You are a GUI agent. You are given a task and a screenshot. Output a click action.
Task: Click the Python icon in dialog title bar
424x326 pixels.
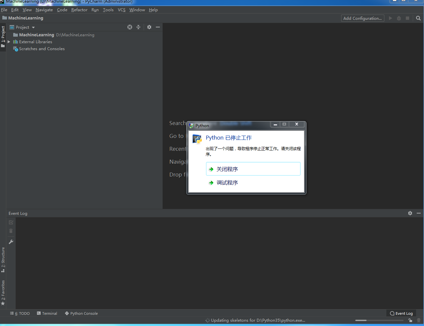pos(191,126)
